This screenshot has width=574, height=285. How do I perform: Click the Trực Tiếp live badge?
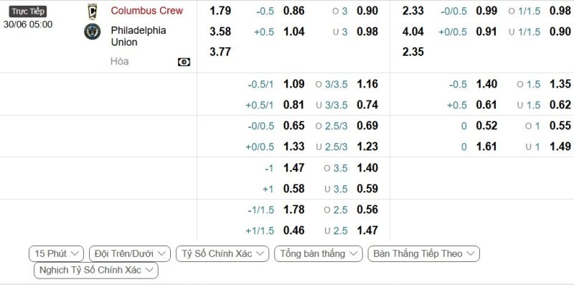[28, 11]
